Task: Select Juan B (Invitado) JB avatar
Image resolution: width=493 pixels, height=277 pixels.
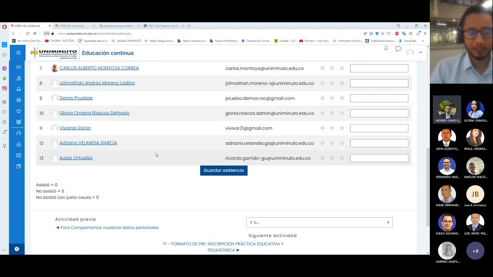Action: tap(475, 195)
